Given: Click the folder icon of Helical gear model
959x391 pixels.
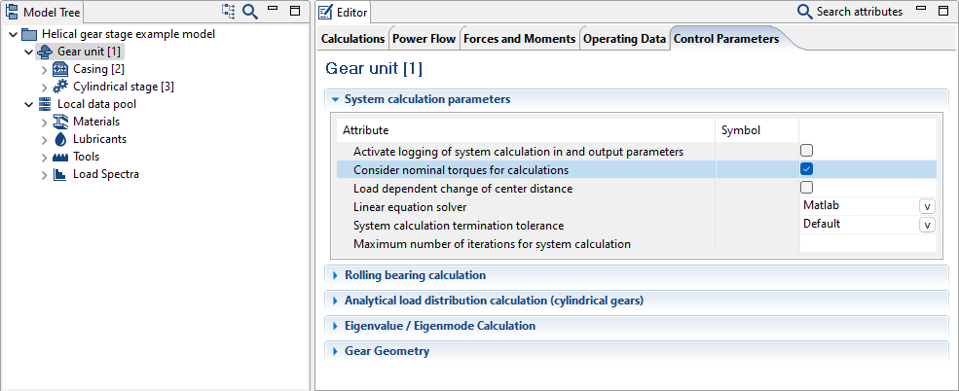Looking at the screenshot, I should tap(29, 35).
